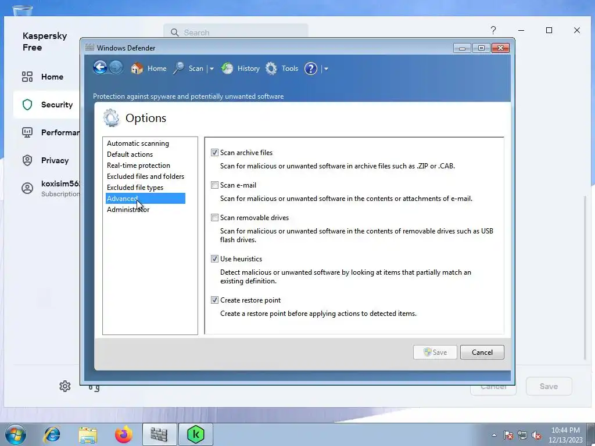This screenshot has height=446, width=595.
Task: Click Save button in Windows Defender
Action: click(435, 353)
